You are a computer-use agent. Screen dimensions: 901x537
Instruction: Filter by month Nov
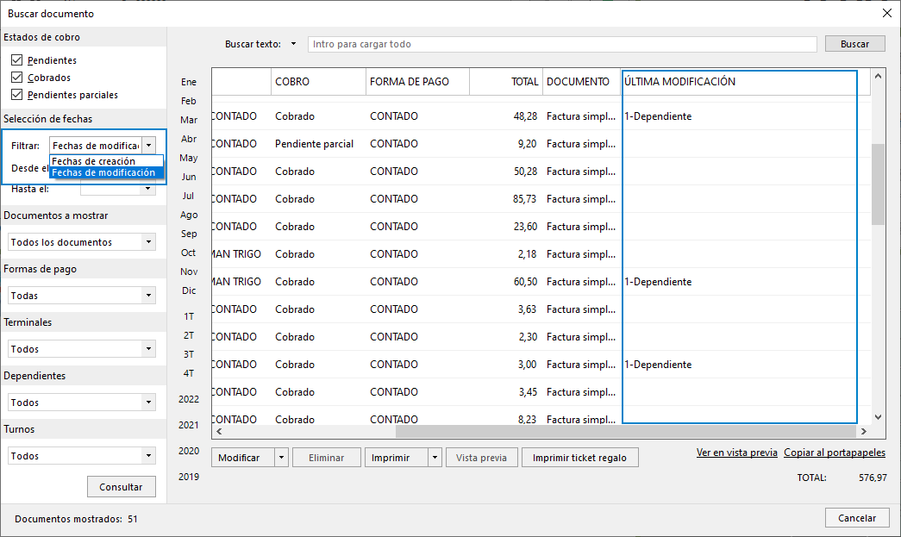189,271
